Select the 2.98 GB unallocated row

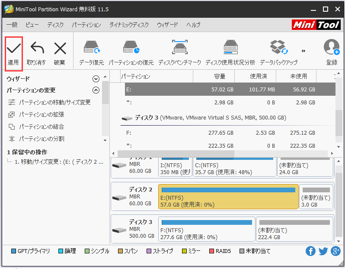point(230,103)
